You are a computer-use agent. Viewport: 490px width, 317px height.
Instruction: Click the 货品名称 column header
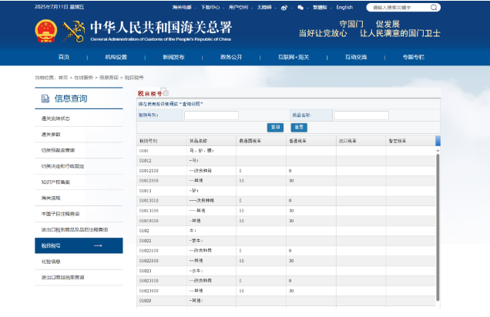point(212,141)
